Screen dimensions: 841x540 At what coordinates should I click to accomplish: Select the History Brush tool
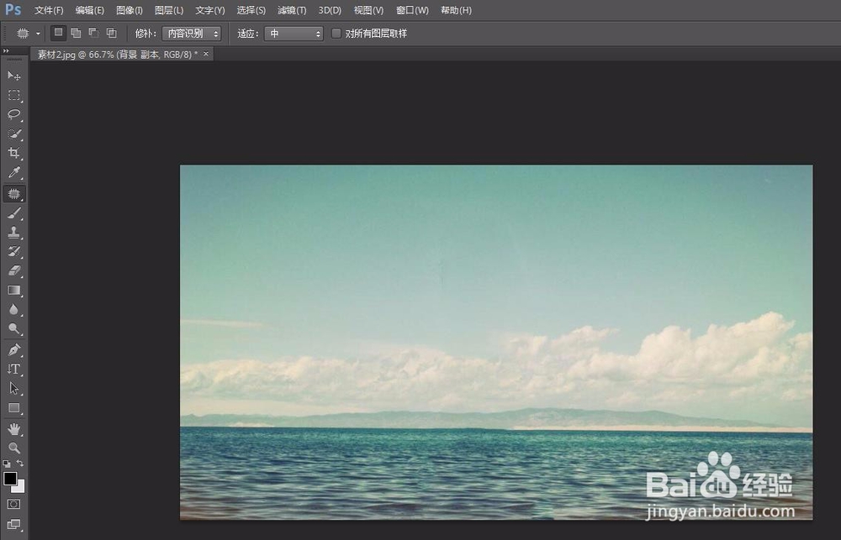point(14,252)
